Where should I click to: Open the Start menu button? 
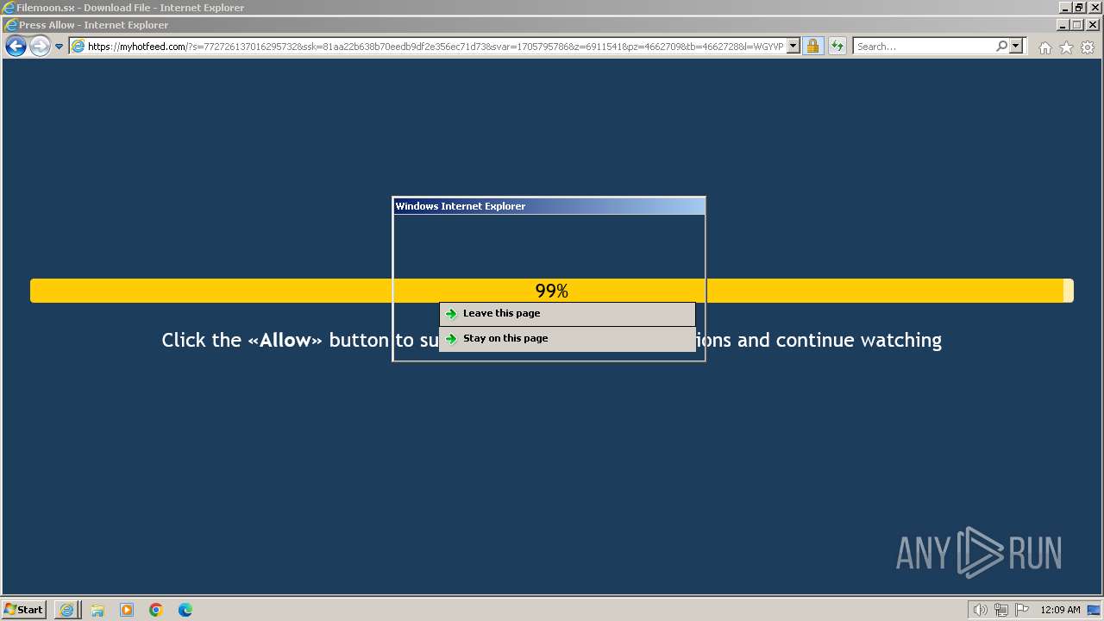tap(23, 610)
